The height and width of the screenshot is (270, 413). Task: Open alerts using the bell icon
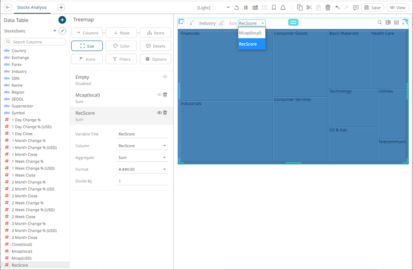coord(283,8)
